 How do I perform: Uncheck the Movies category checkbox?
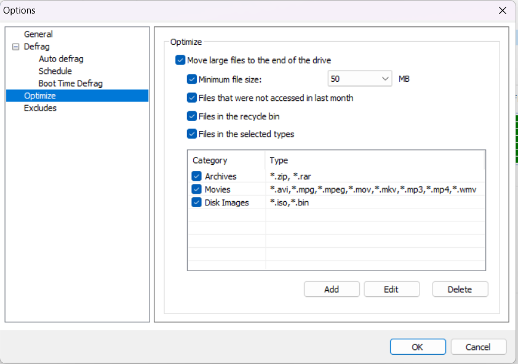pyautogui.click(x=197, y=189)
